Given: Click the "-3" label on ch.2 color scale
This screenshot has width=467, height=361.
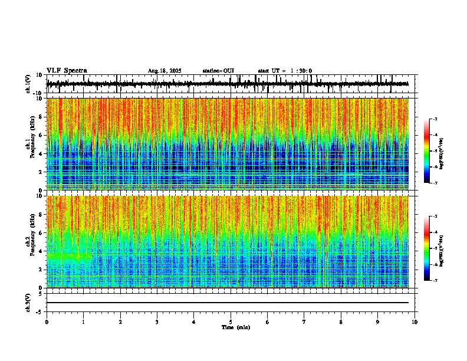Looking at the screenshot, I should 435,216.
